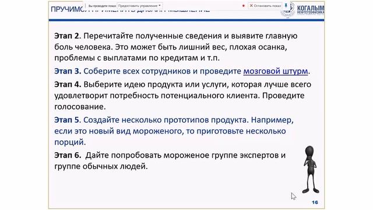Viewport: 373px width, 210px height.
Task: Click the Когалым Нефтегеофизика logo
Action: click(x=302, y=10)
